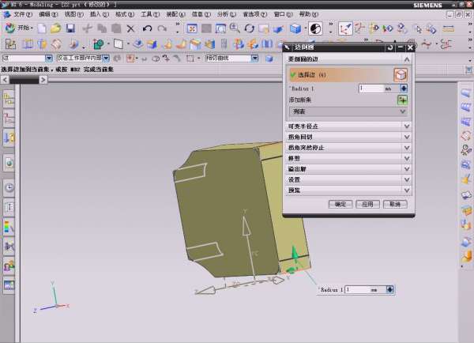Open the 分析 Analysis menu
The image size is (474, 343).
(x=225, y=14)
